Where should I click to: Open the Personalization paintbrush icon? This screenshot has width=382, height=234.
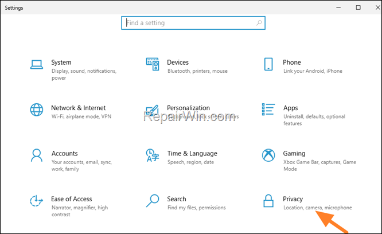(153, 110)
